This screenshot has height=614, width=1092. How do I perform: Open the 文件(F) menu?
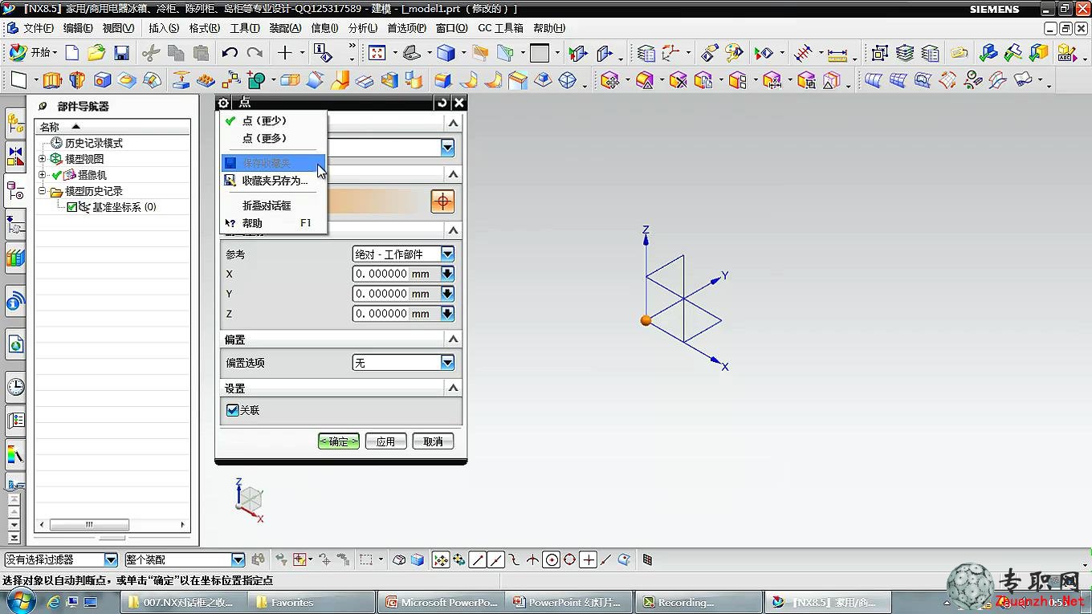coord(39,28)
